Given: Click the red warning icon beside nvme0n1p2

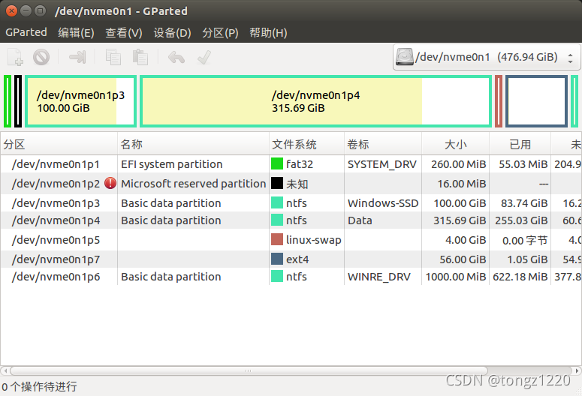Looking at the screenshot, I should [110, 183].
